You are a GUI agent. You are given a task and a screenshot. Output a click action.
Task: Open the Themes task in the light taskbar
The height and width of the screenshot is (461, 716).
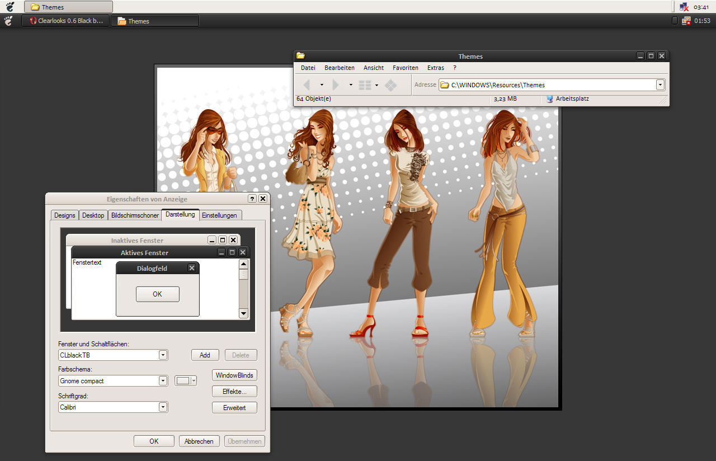[x=68, y=7]
